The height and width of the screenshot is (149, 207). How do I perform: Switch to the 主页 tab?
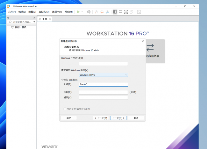point(45,19)
